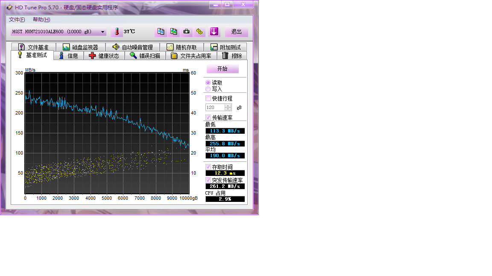This screenshot has width=492, height=276.
Task: Open options via the wrench icon
Action: click(x=199, y=32)
